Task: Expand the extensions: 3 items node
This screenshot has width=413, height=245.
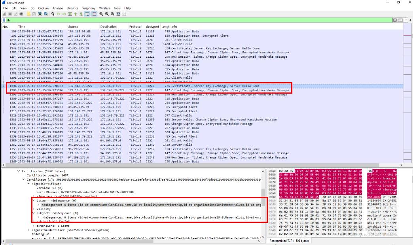Action: click(34, 226)
